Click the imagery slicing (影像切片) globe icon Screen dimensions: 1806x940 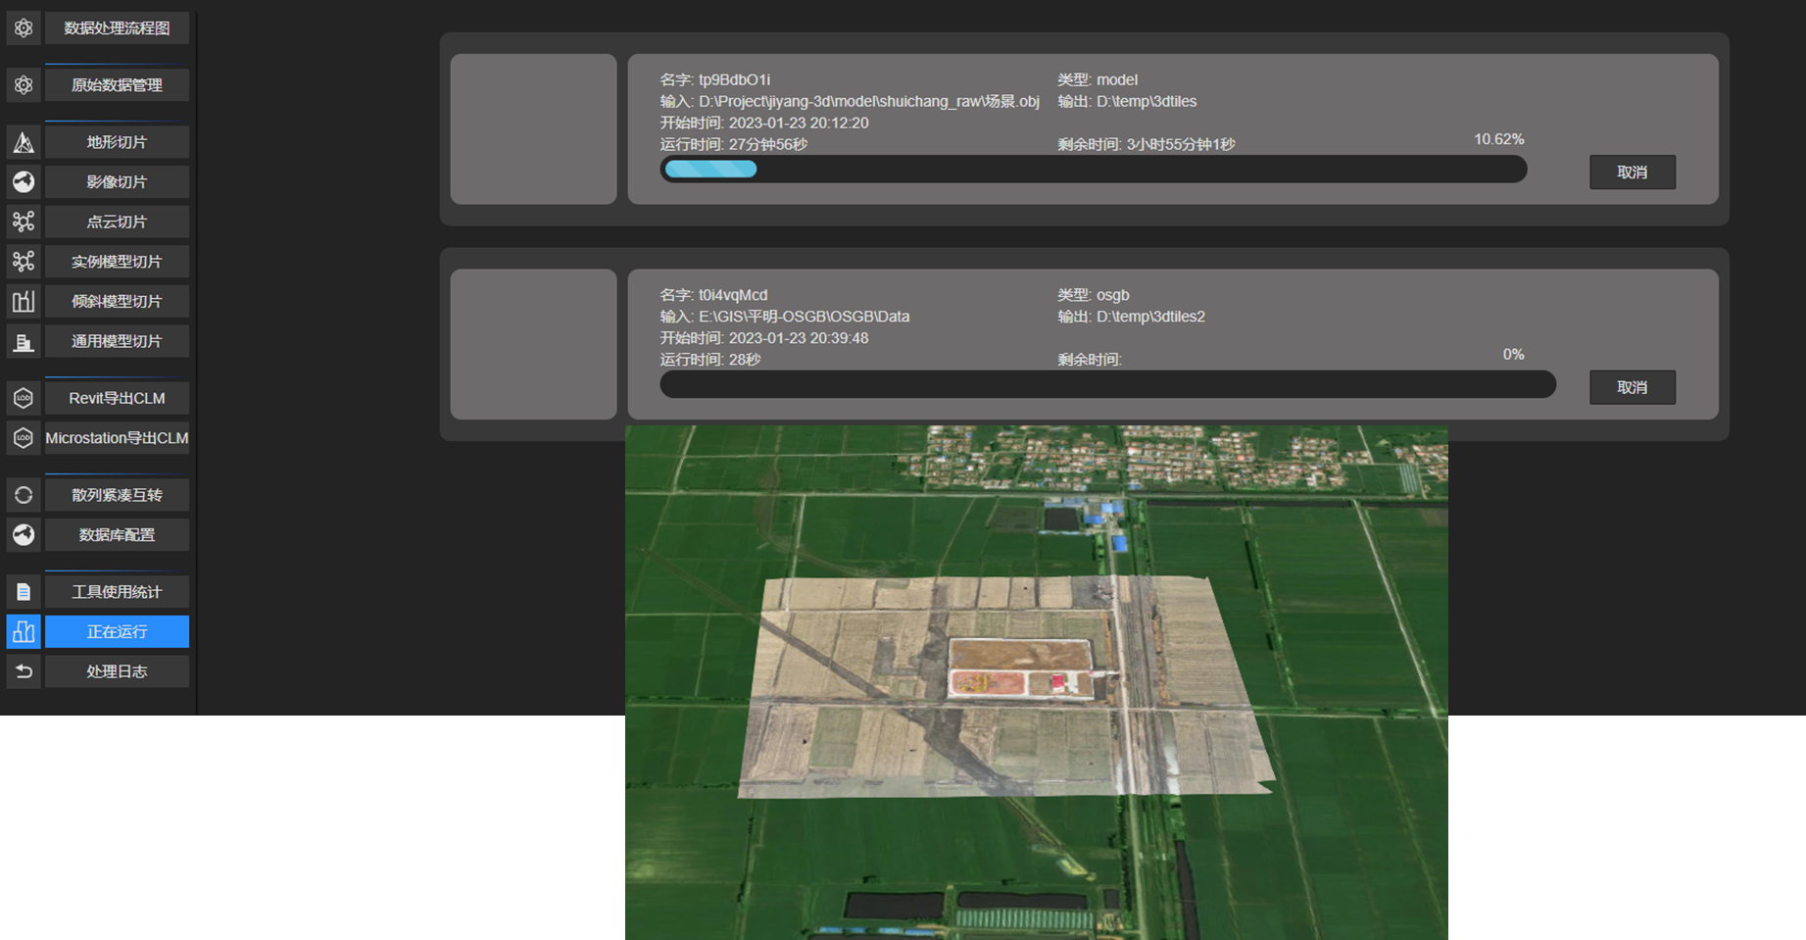(24, 182)
